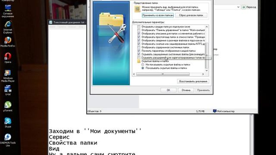Click Применить ко всем папкам button
This screenshot has width=276, height=155.
coord(158,15)
